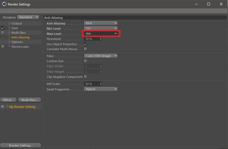Enable Clip Negative Component checkbox

click(86, 77)
